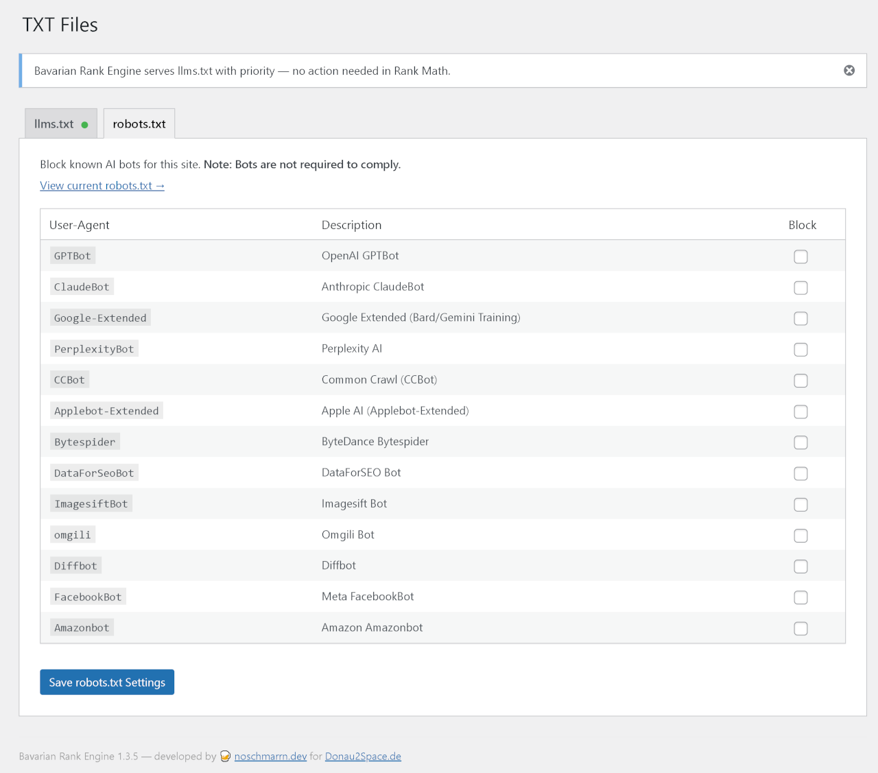Check the Block box for Google-Extended
This screenshot has width=878, height=773.
tap(800, 318)
